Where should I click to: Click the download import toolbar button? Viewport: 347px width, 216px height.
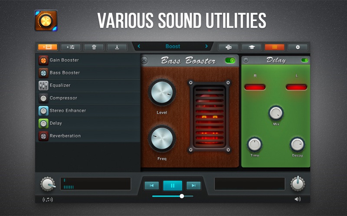click(117, 47)
